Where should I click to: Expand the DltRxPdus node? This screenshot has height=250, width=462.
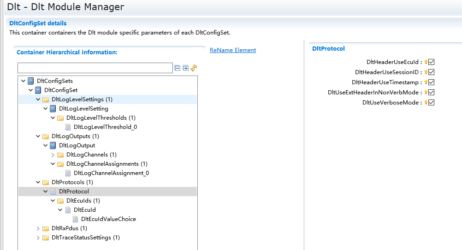click(x=38, y=228)
